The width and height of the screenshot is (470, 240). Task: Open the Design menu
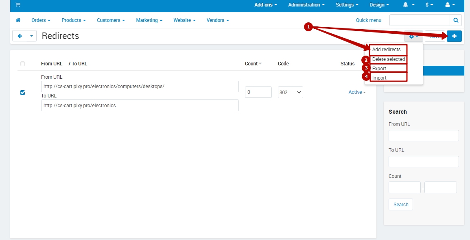[x=379, y=5]
